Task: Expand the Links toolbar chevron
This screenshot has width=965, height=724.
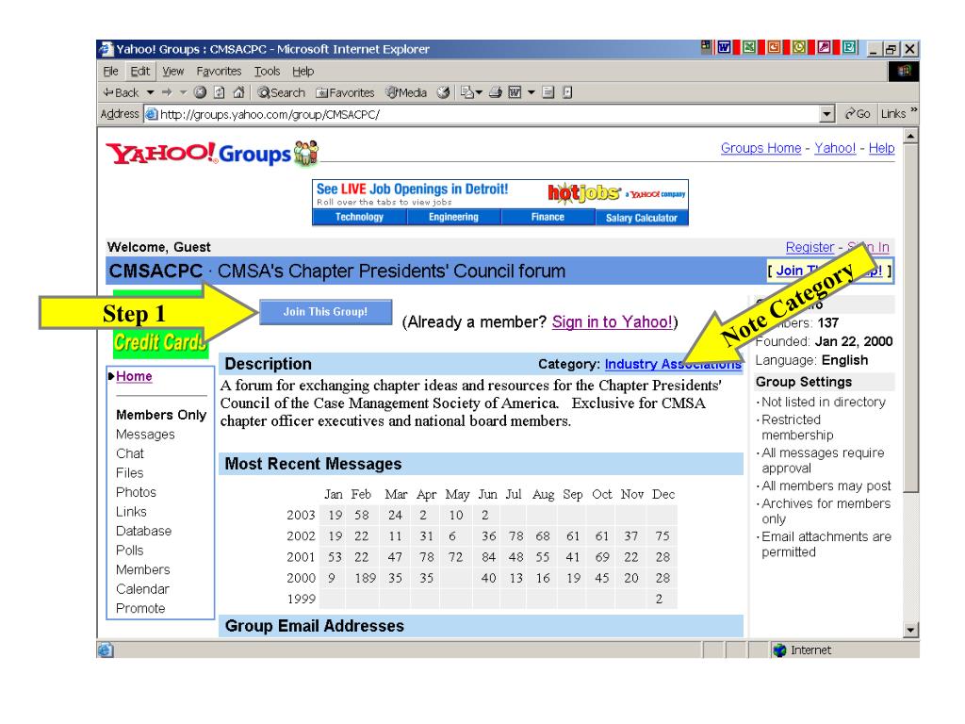Action: pyautogui.click(x=914, y=110)
